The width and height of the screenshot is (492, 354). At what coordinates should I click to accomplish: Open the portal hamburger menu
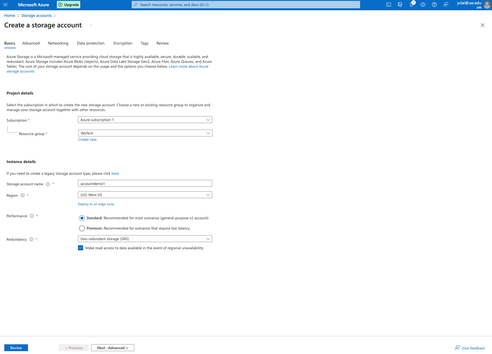pos(5,5)
